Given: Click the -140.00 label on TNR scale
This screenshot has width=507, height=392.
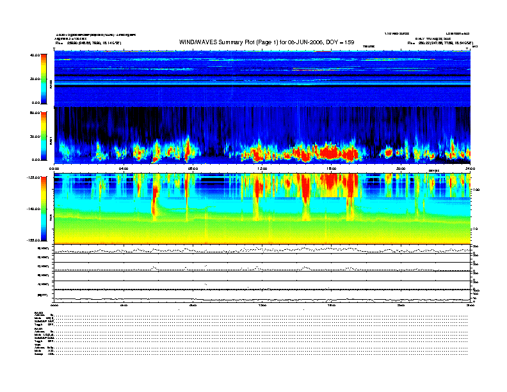Looking at the screenshot, I should (x=33, y=209).
